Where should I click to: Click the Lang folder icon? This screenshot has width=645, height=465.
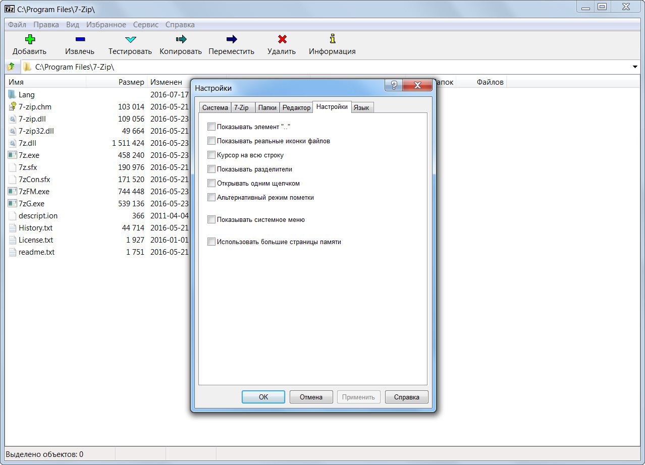pyautogui.click(x=13, y=94)
